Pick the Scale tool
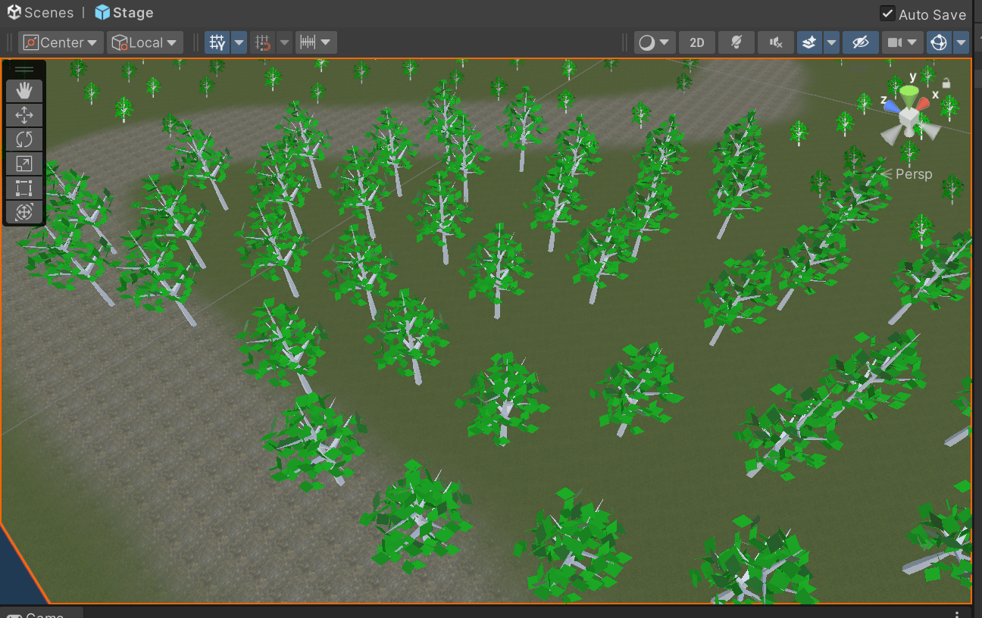982x618 pixels. point(24,164)
